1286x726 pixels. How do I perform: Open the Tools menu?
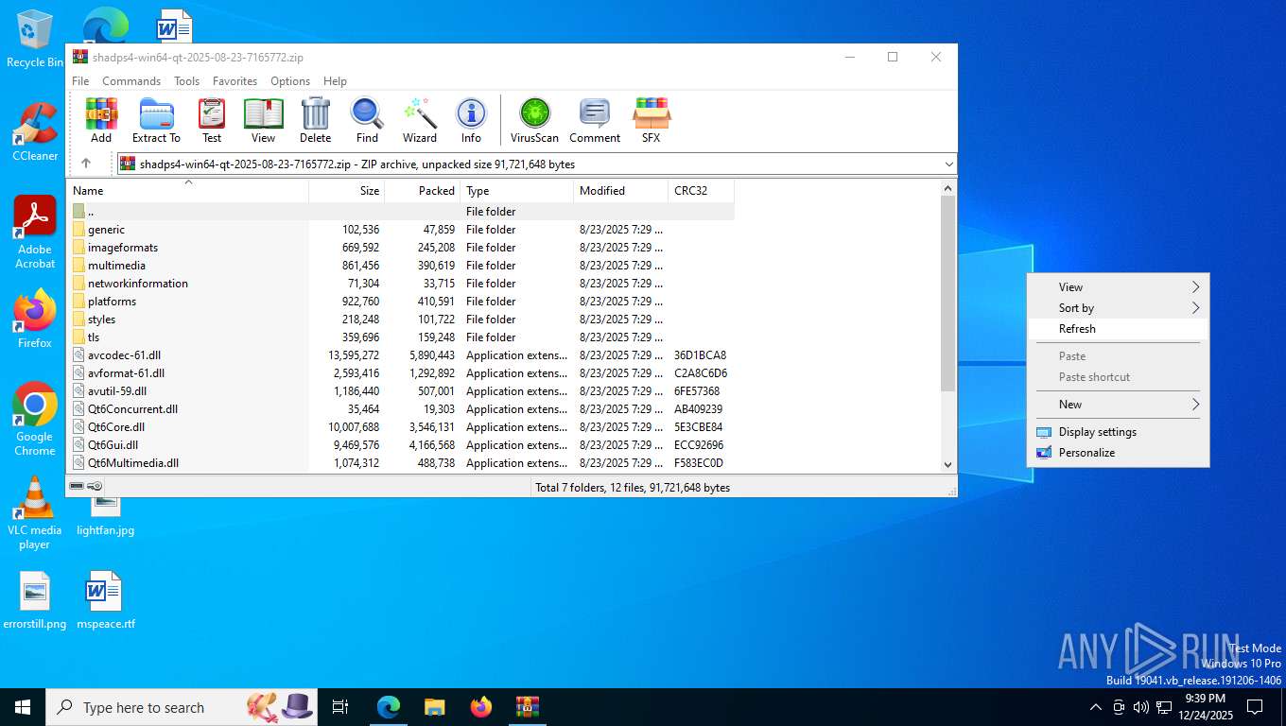pyautogui.click(x=186, y=81)
